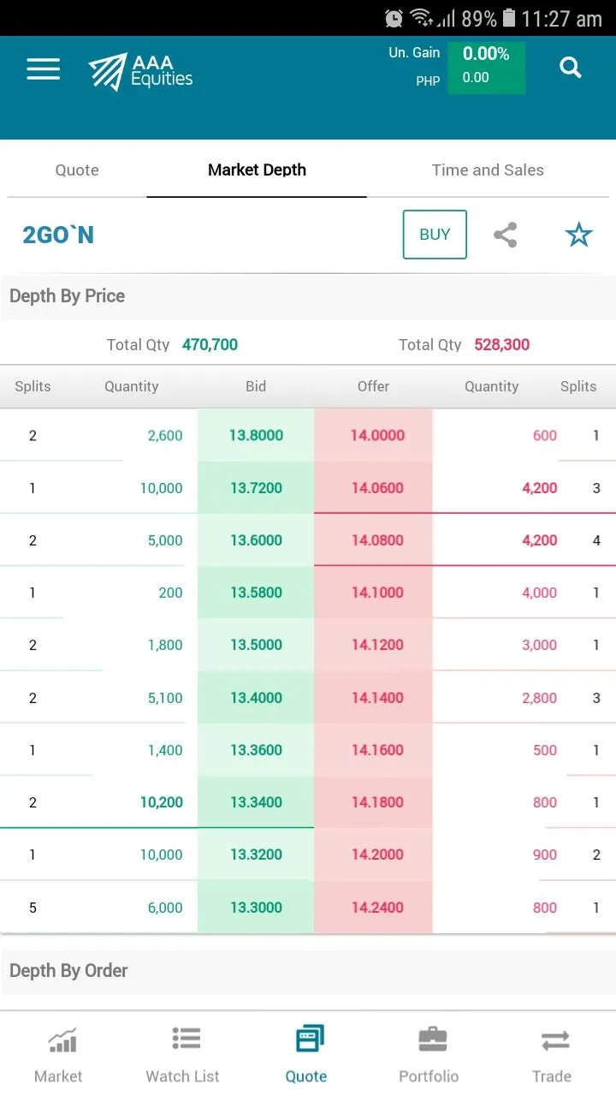The height and width of the screenshot is (1096, 616).
Task: Tap bid total quantity 470,700
Action: point(210,345)
